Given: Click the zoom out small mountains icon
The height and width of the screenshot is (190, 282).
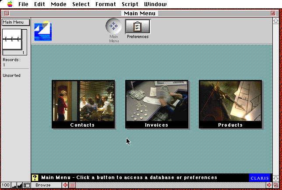Looking at the screenshot, I should (14, 185).
